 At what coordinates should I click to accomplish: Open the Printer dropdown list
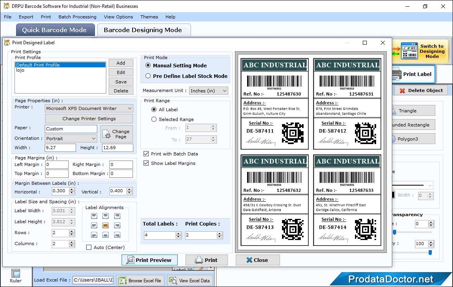[x=130, y=108]
